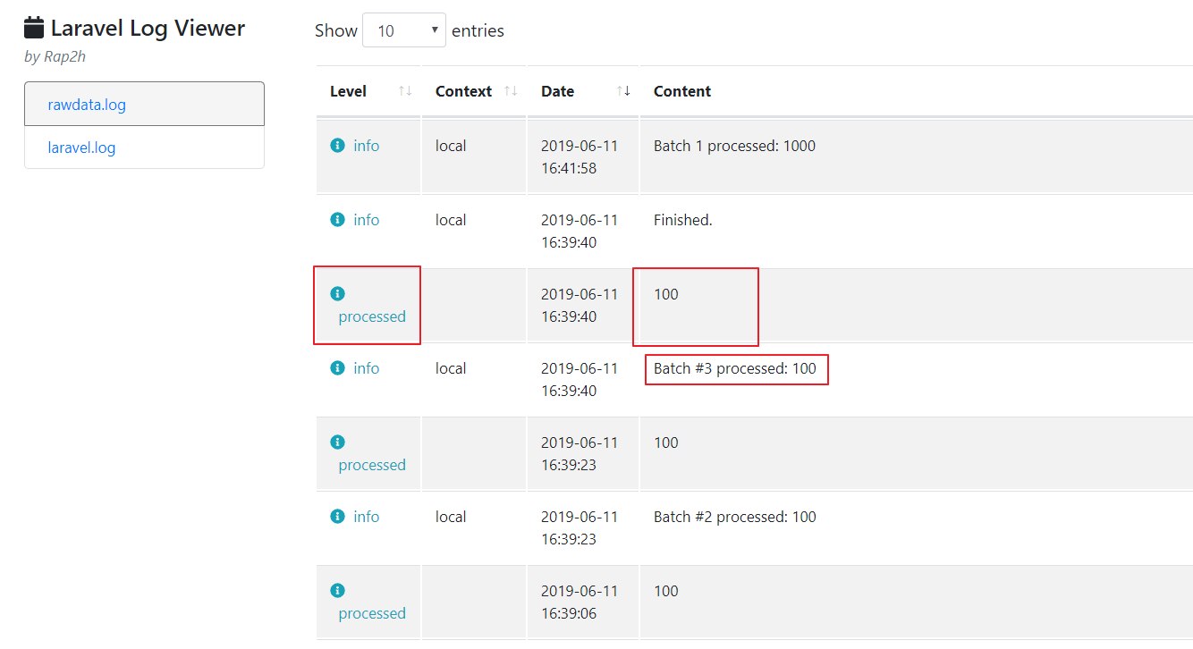Screen dimensions: 1193x649
Task: Click the info icon beside the Finished entry
Action: (x=337, y=219)
